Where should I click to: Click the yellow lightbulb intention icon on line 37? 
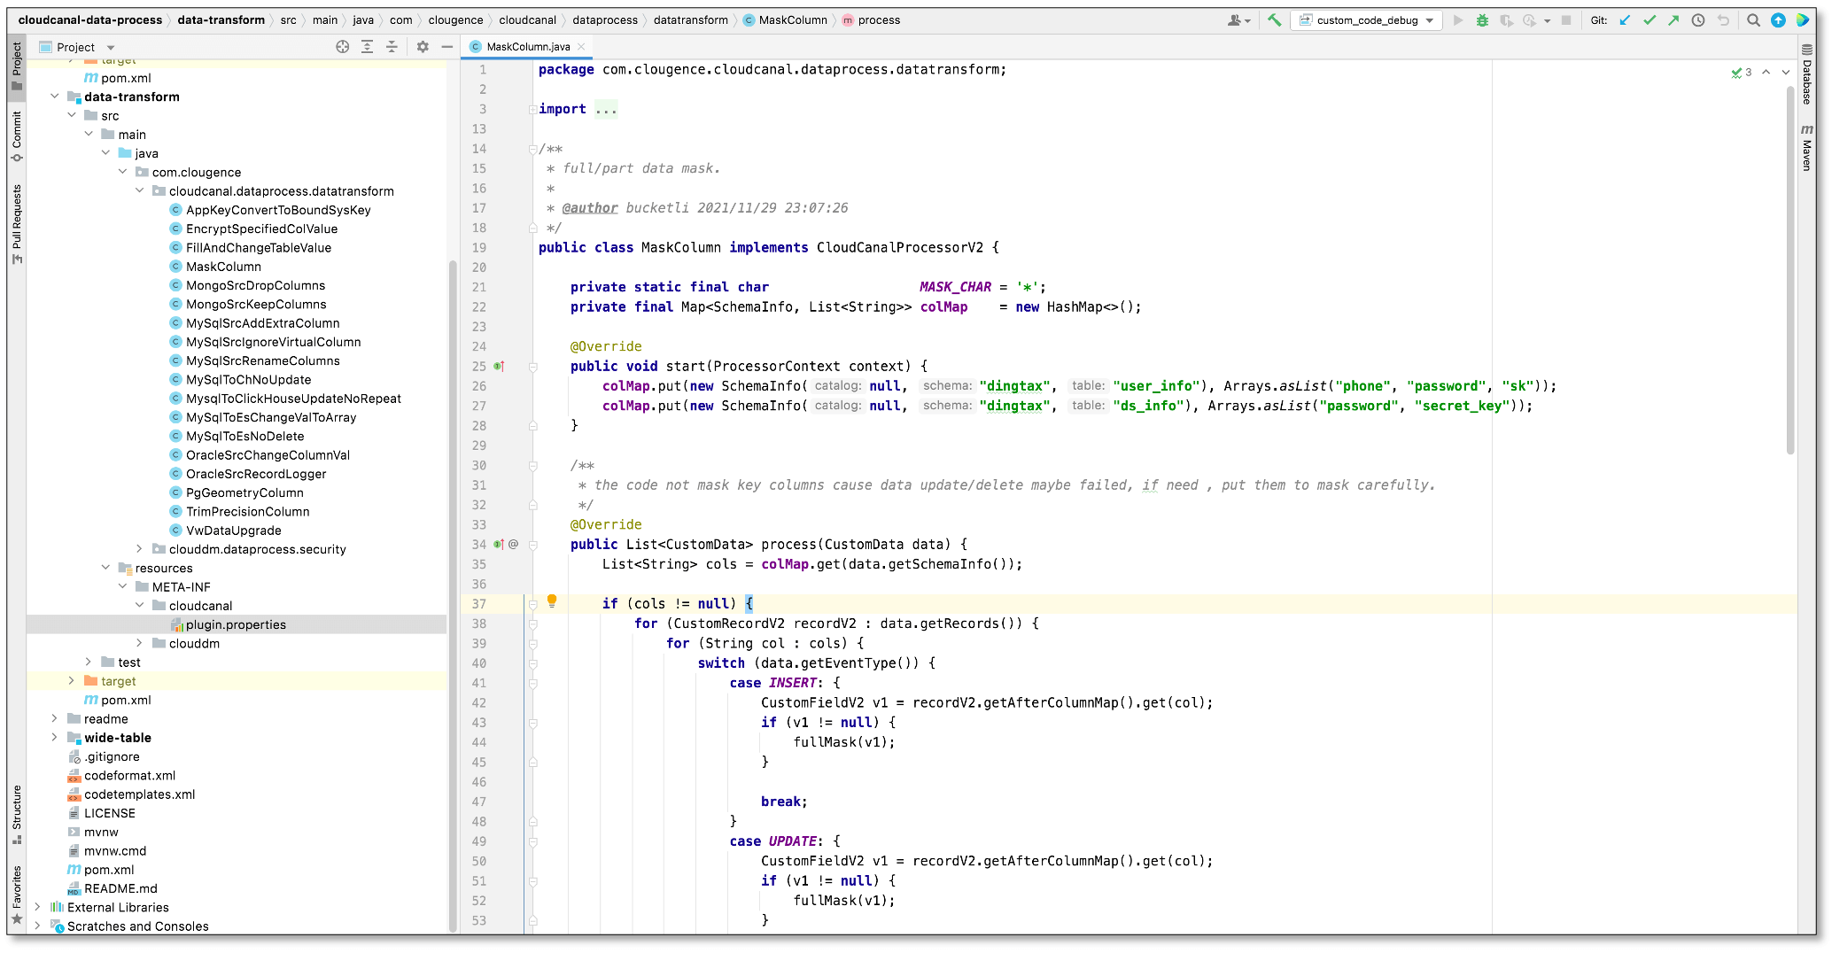click(x=552, y=601)
